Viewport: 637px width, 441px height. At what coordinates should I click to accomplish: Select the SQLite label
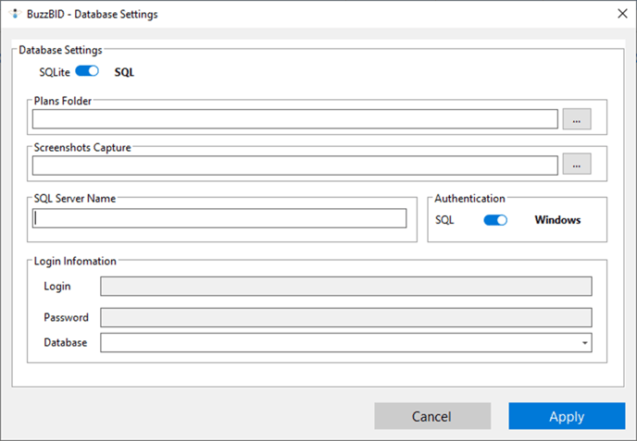55,72
